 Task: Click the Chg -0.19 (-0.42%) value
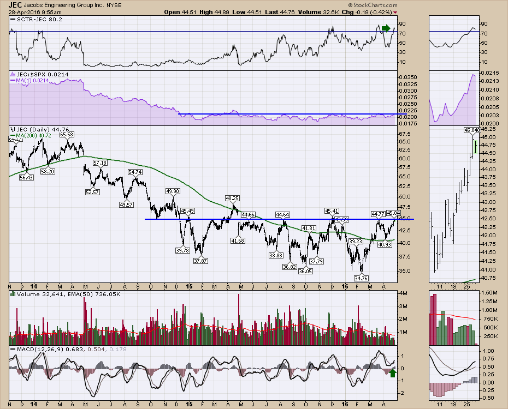point(367,13)
